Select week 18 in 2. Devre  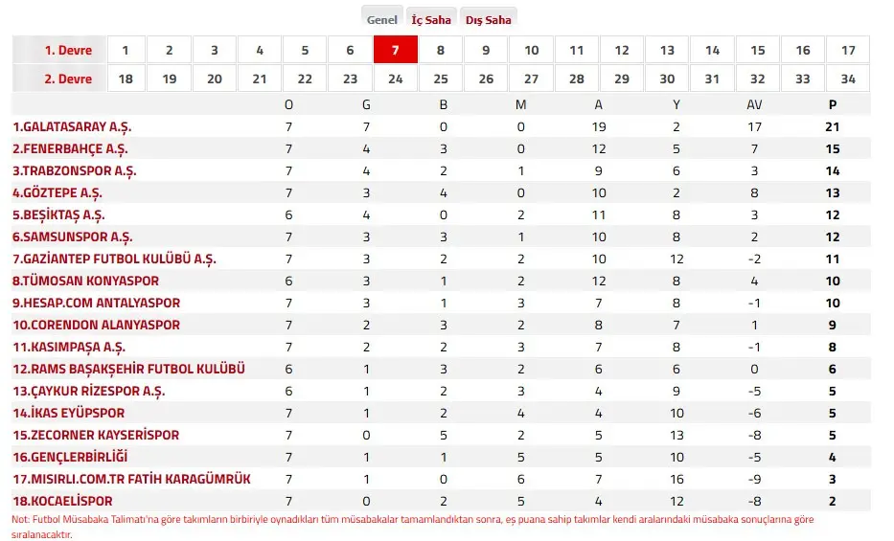[126, 79]
